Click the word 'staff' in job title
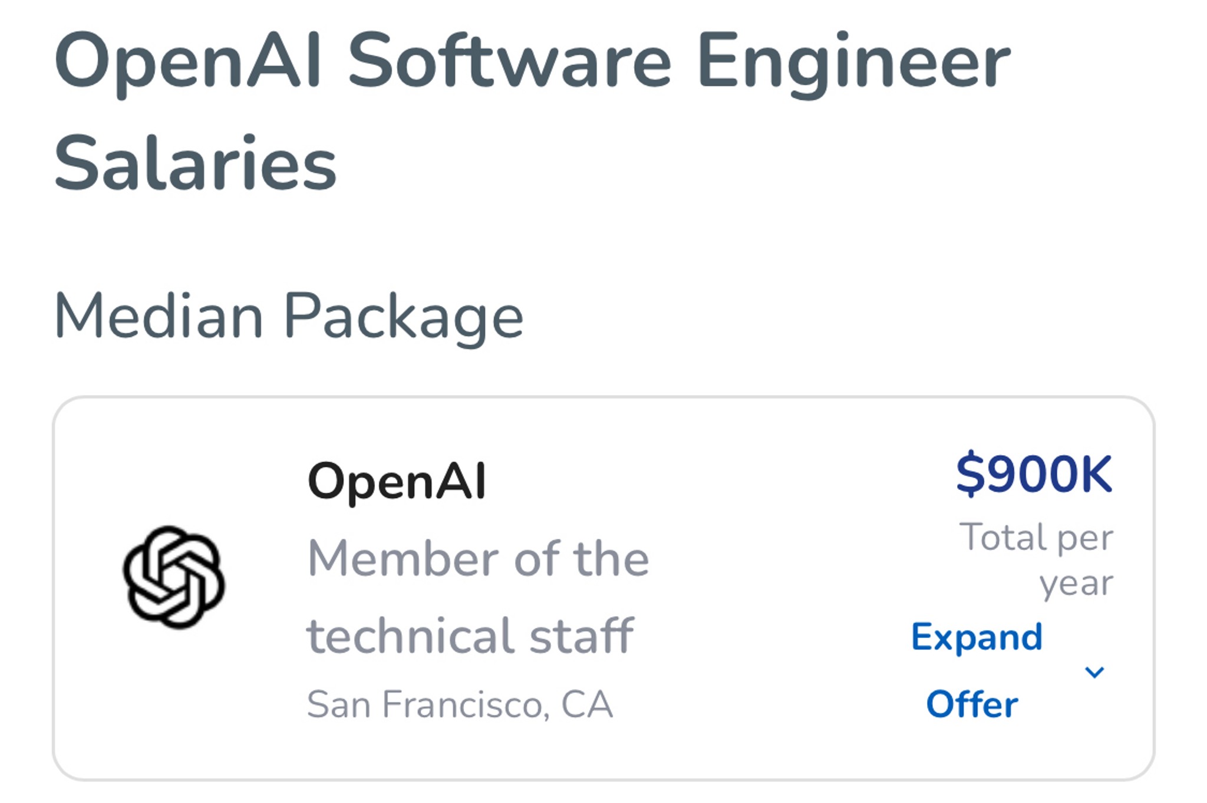 [581, 636]
